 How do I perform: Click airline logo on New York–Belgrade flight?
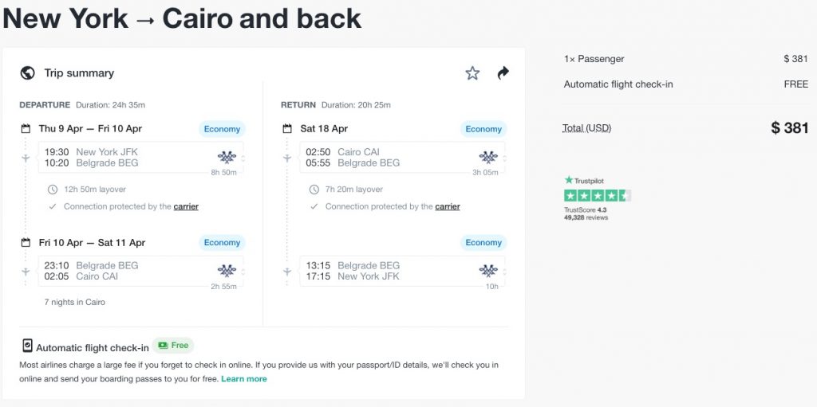(x=227, y=157)
